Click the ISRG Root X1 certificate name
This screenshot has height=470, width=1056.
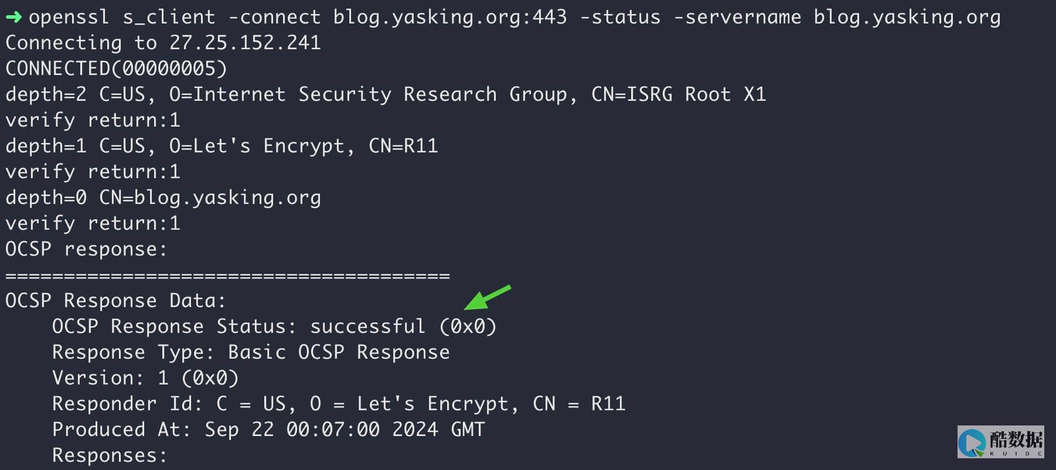679,94
